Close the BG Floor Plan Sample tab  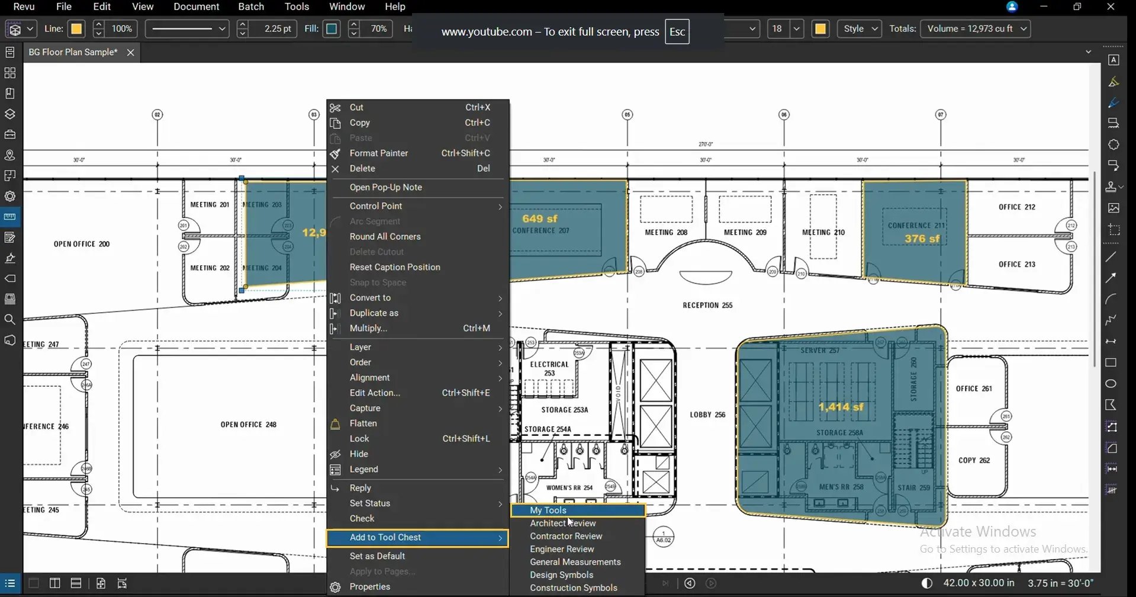coord(131,53)
